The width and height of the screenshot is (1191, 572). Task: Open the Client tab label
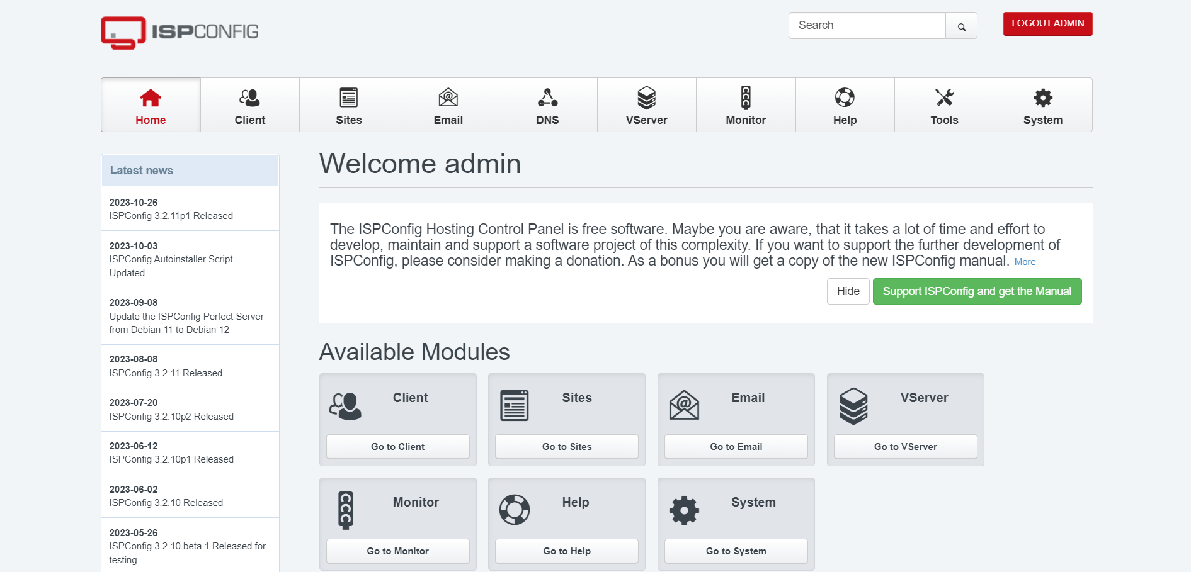point(249,120)
